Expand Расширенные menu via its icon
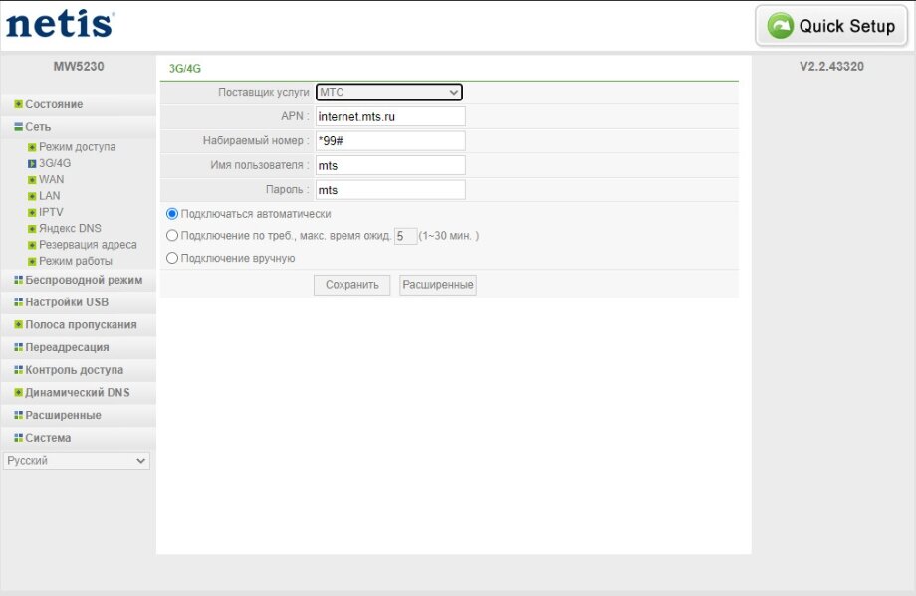The image size is (916, 596). (19, 415)
